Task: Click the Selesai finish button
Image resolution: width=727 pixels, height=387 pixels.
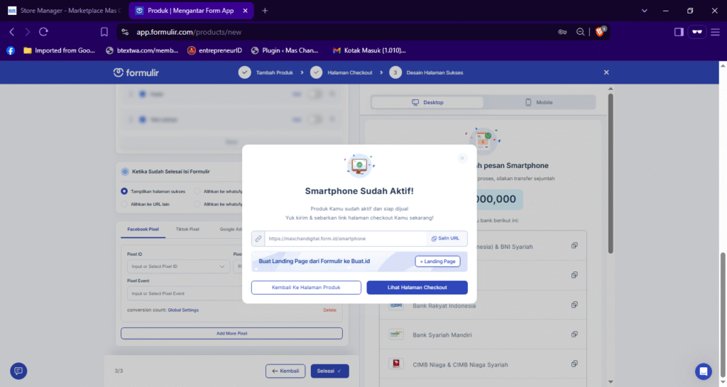Action: pyautogui.click(x=329, y=371)
